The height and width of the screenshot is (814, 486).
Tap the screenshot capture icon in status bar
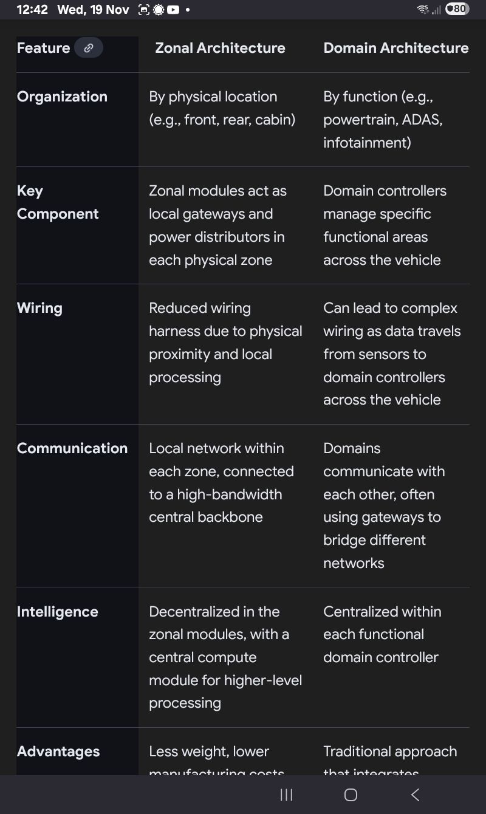point(144,10)
